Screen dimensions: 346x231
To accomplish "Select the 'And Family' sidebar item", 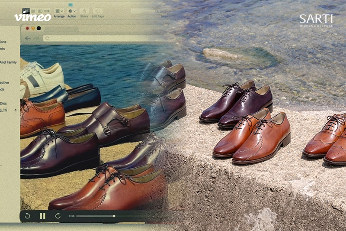I will (x=8, y=62).
